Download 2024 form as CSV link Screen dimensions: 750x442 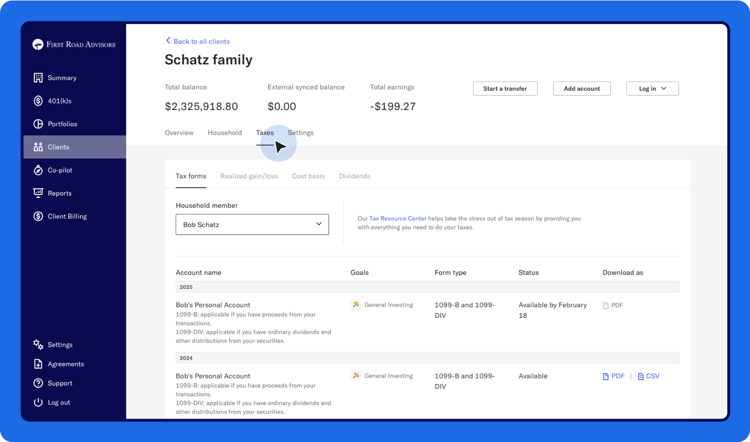click(x=653, y=376)
